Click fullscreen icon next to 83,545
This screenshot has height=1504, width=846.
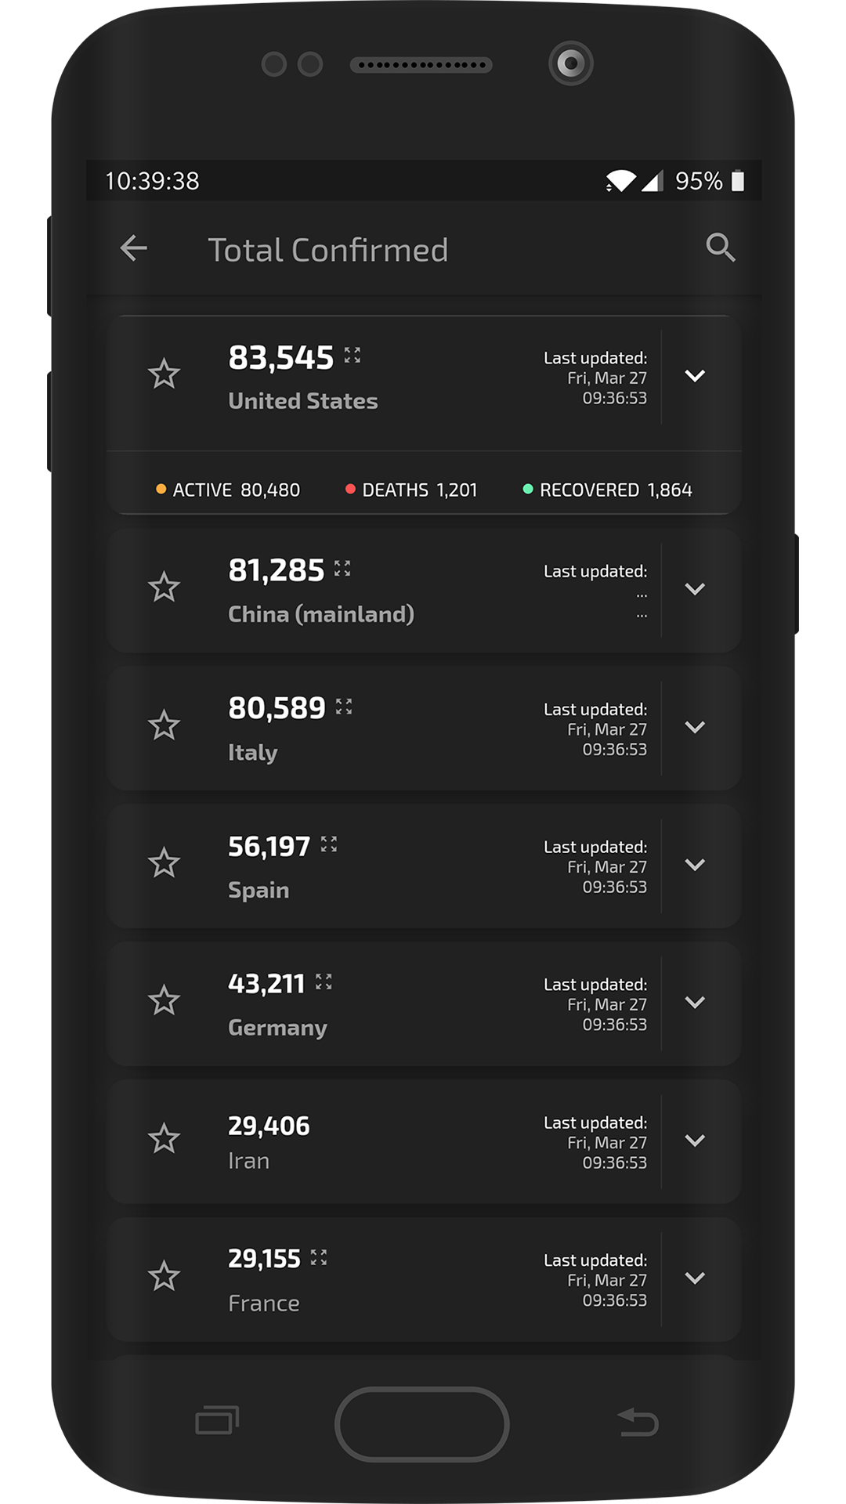pos(352,356)
